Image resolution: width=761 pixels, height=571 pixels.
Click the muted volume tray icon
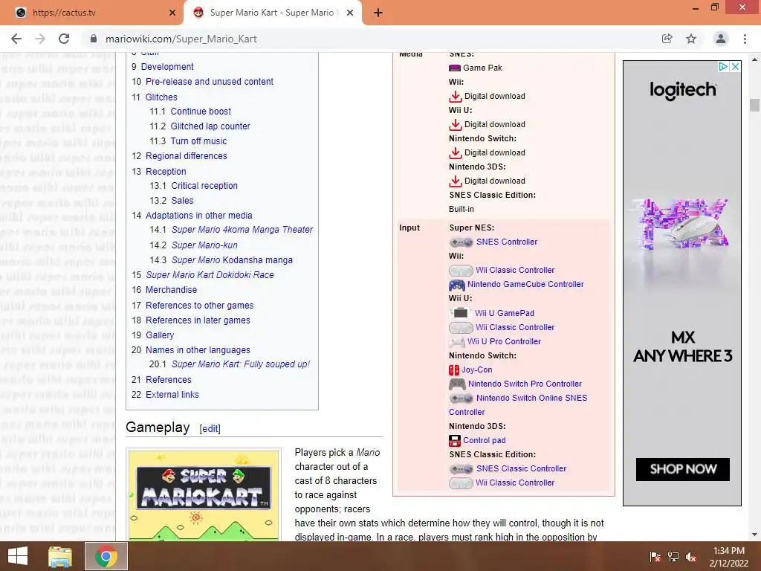tap(691, 557)
